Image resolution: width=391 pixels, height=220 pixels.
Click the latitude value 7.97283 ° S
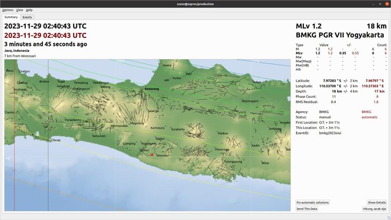(x=332, y=81)
